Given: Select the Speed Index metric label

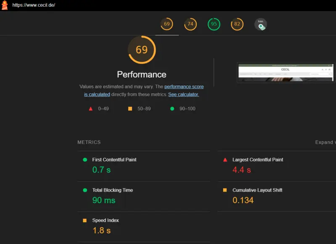Looking at the screenshot, I should [x=105, y=220].
